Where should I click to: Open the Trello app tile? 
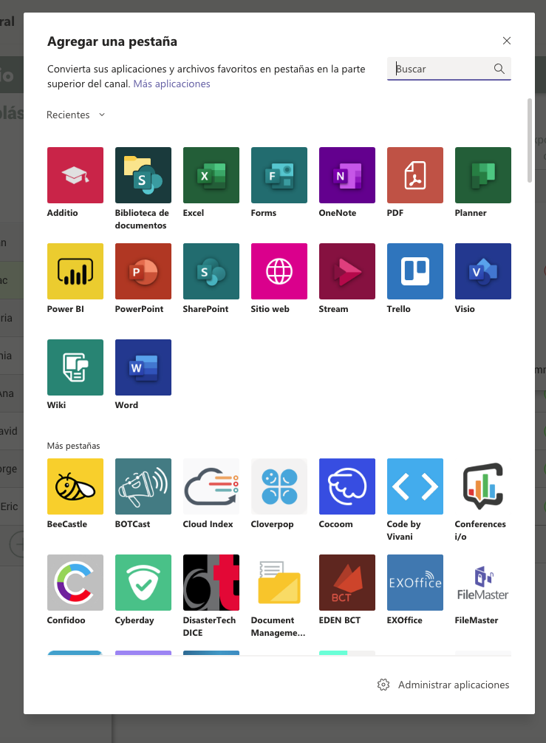pyautogui.click(x=414, y=271)
